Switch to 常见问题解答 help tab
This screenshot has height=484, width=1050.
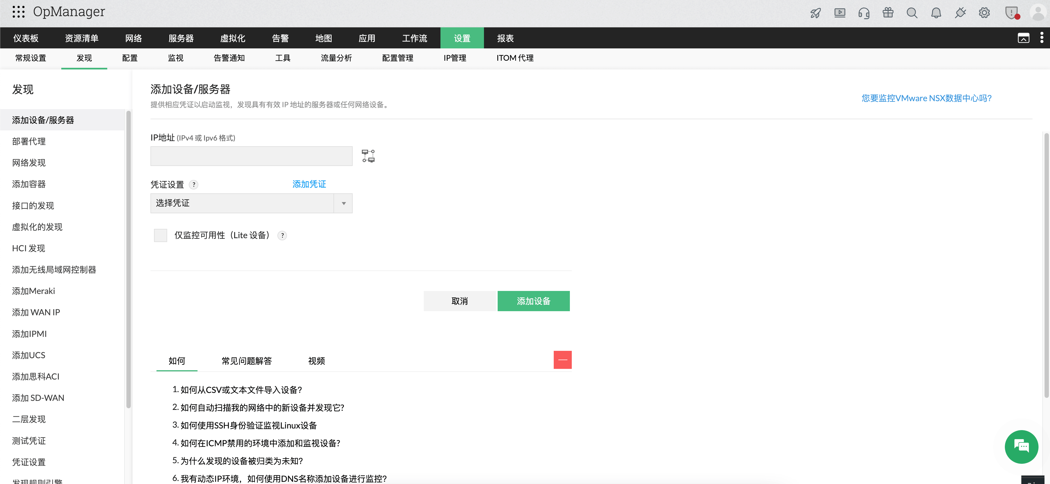pyautogui.click(x=246, y=361)
